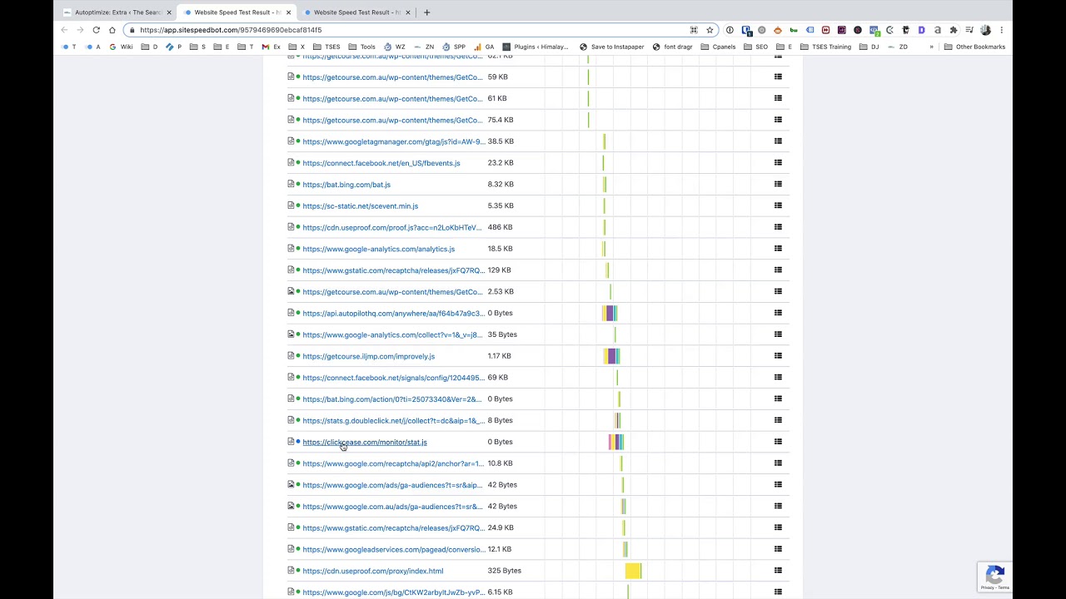
Task: Open the Chrome extensions puzzle icon
Action: pos(954,30)
